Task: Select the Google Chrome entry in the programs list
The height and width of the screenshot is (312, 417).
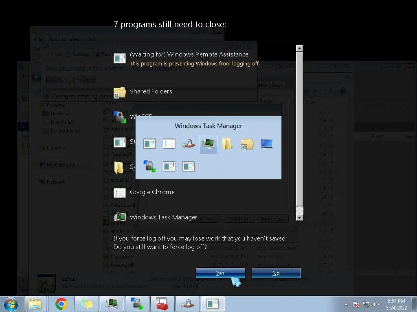Action: (144, 192)
